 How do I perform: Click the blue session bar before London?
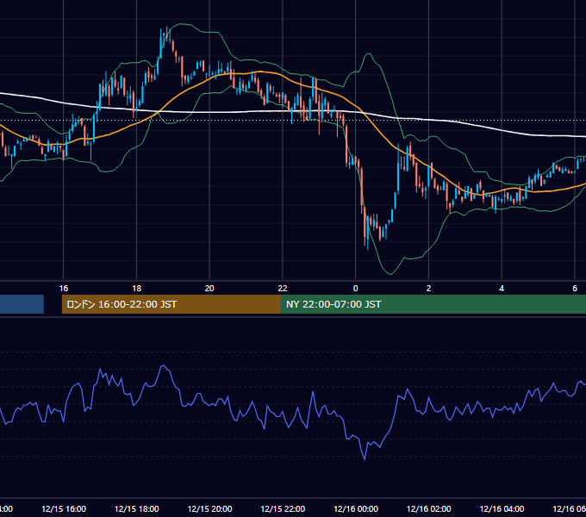22,304
